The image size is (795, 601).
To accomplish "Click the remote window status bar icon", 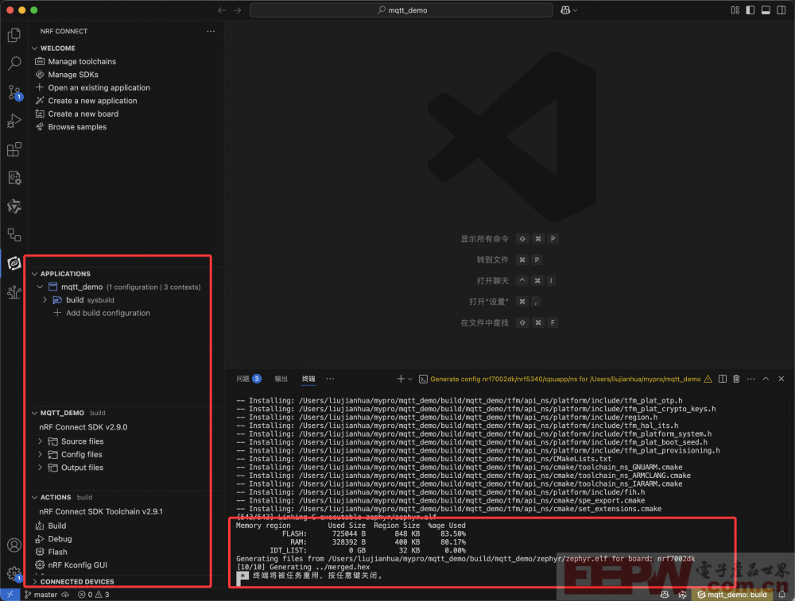I will click(x=10, y=595).
